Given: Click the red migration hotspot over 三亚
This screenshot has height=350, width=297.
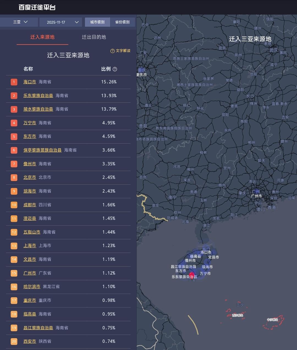Looking at the screenshot, I should pyautogui.click(x=191, y=275).
